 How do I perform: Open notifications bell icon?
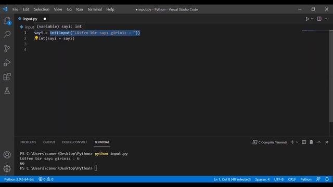[x=327, y=179]
